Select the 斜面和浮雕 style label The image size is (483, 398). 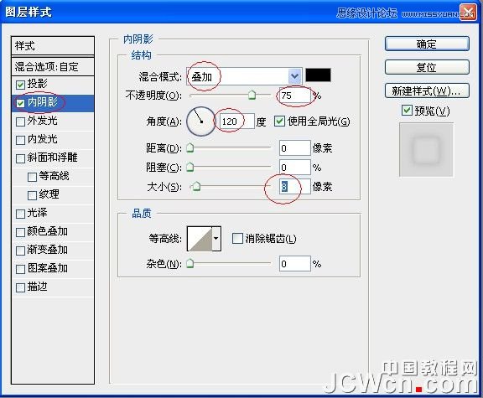click(x=52, y=158)
